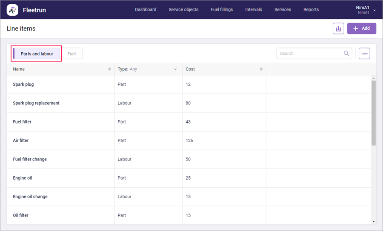Image resolution: width=383 pixels, height=231 pixels.
Task: Click the Add button
Action: [362, 28]
